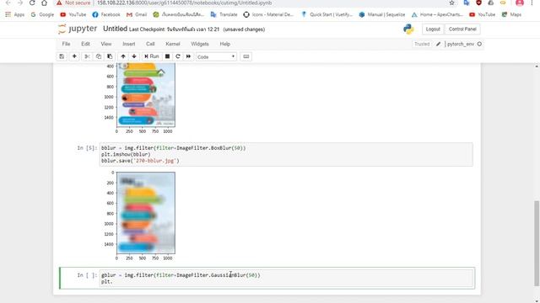Screen dimensions: 540x303
Task: Open the Kernel menu
Action: [172, 44]
